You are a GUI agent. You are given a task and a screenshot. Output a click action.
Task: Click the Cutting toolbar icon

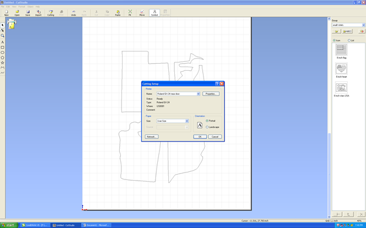coord(50,13)
